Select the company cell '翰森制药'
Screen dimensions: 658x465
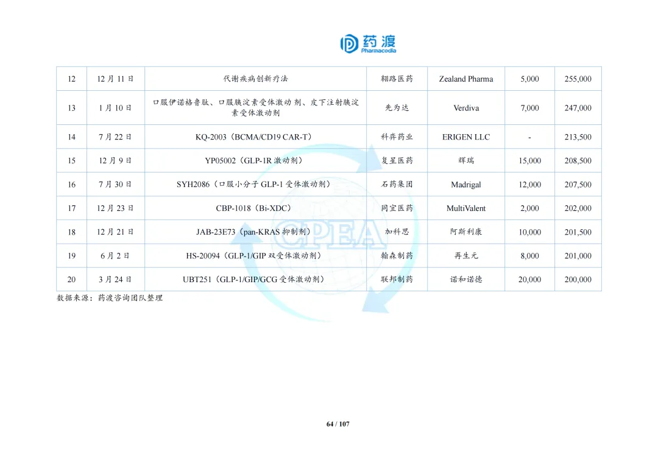click(x=397, y=255)
